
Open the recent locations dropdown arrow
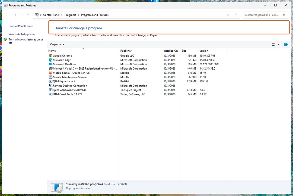tap(21, 15)
